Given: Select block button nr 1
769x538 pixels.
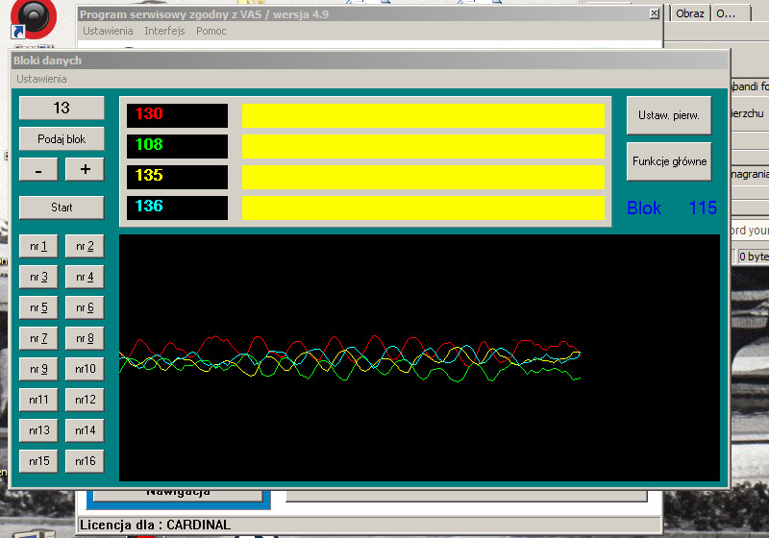Looking at the screenshot, I should click(x=38, y=247).
